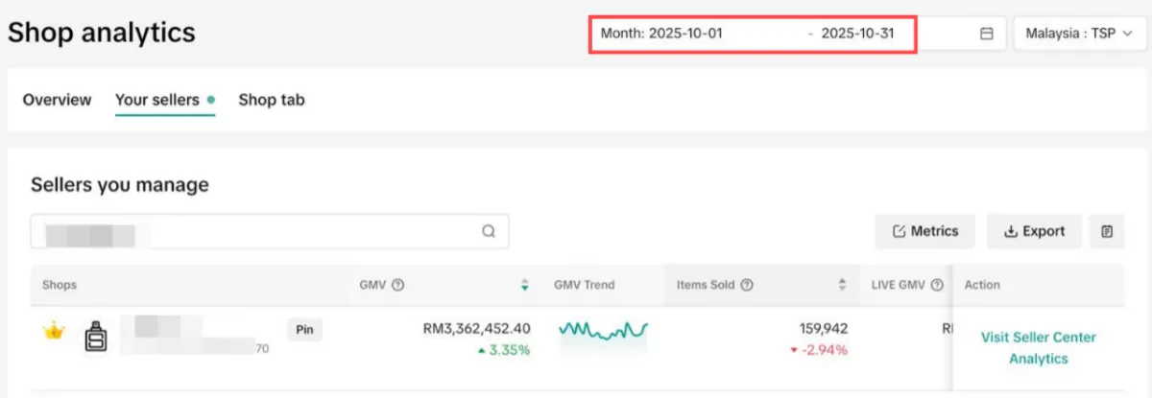
Task: Switch to the Overview tab
Action: coord(58,100)
